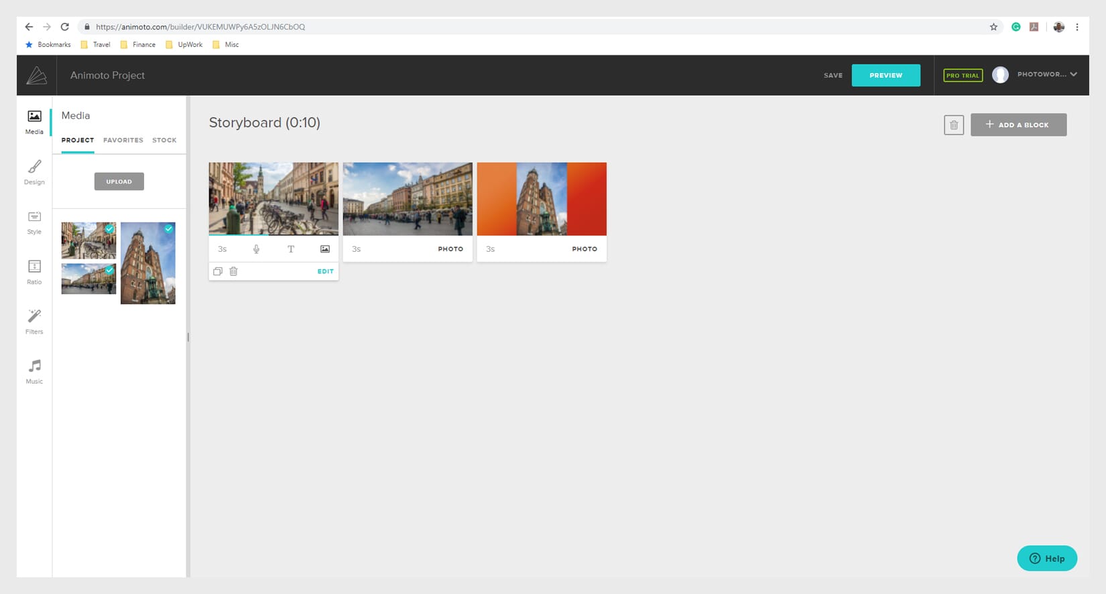Switch to the Project media tab
Image resolution: width=1106 pixels, height=594 pixels.
click(x=78, y=140)
